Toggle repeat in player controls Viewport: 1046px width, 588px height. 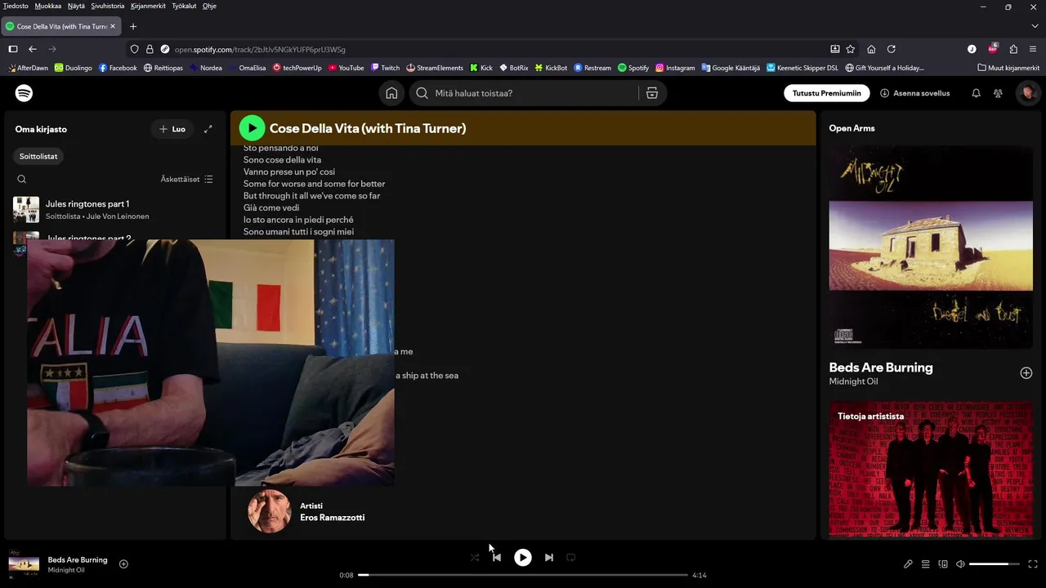point(571,558)
